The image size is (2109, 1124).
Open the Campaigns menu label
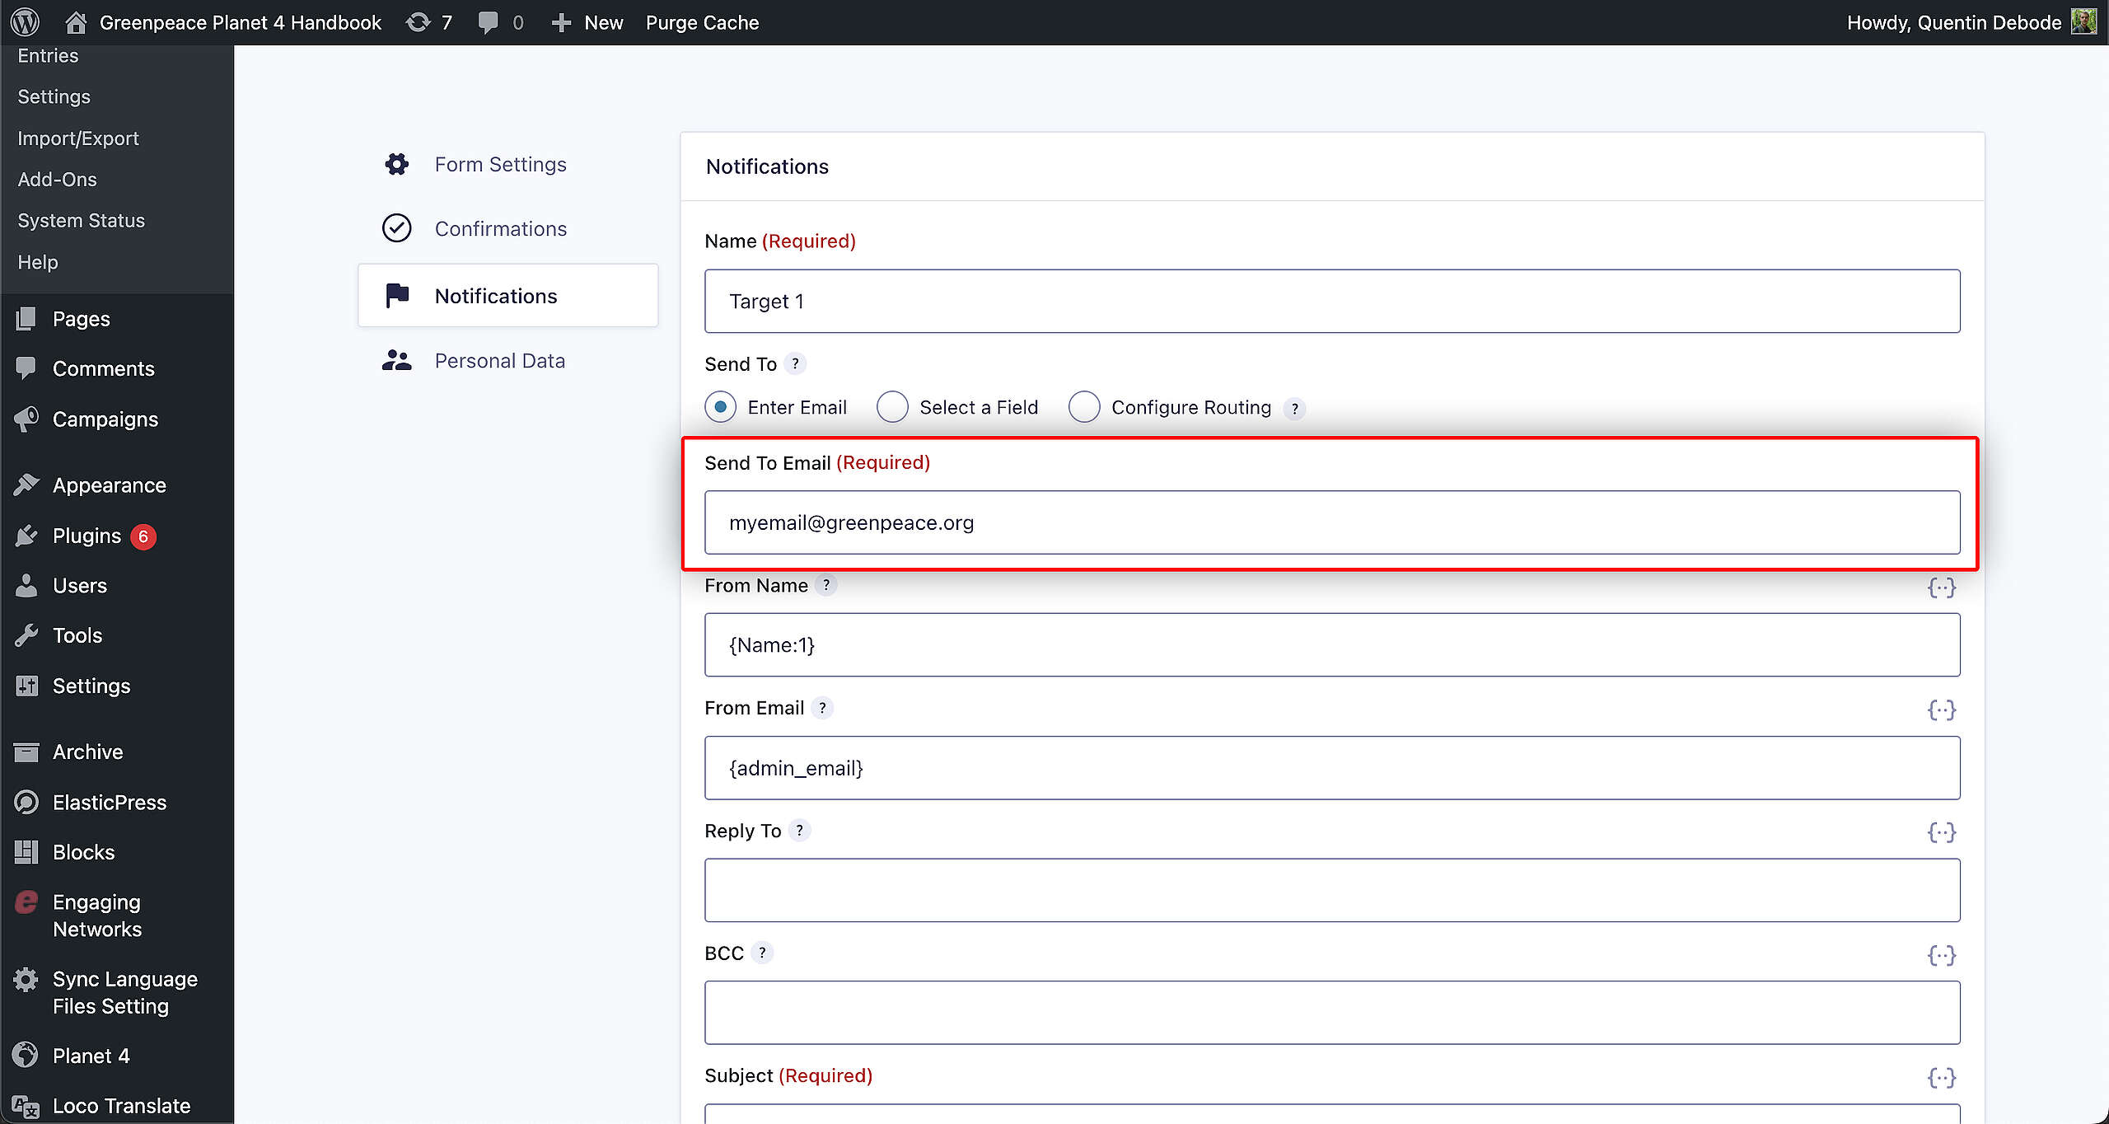(105, 419)
